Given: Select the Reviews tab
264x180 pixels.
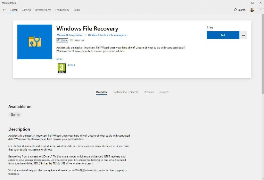Looking at the screenshot, I should (149, 92).
